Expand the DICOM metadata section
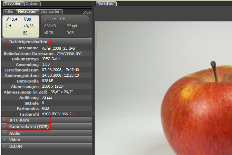 click(x=5, y=146)
